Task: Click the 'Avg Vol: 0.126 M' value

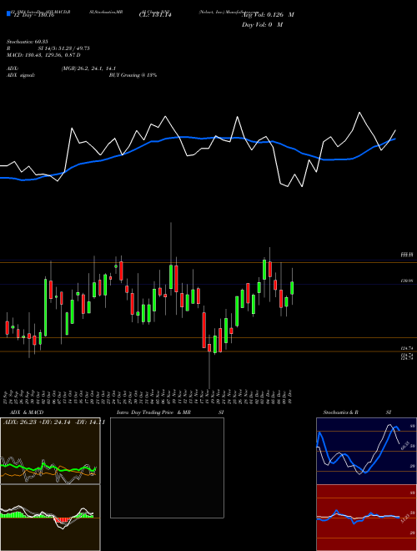Action: (268, 15)
